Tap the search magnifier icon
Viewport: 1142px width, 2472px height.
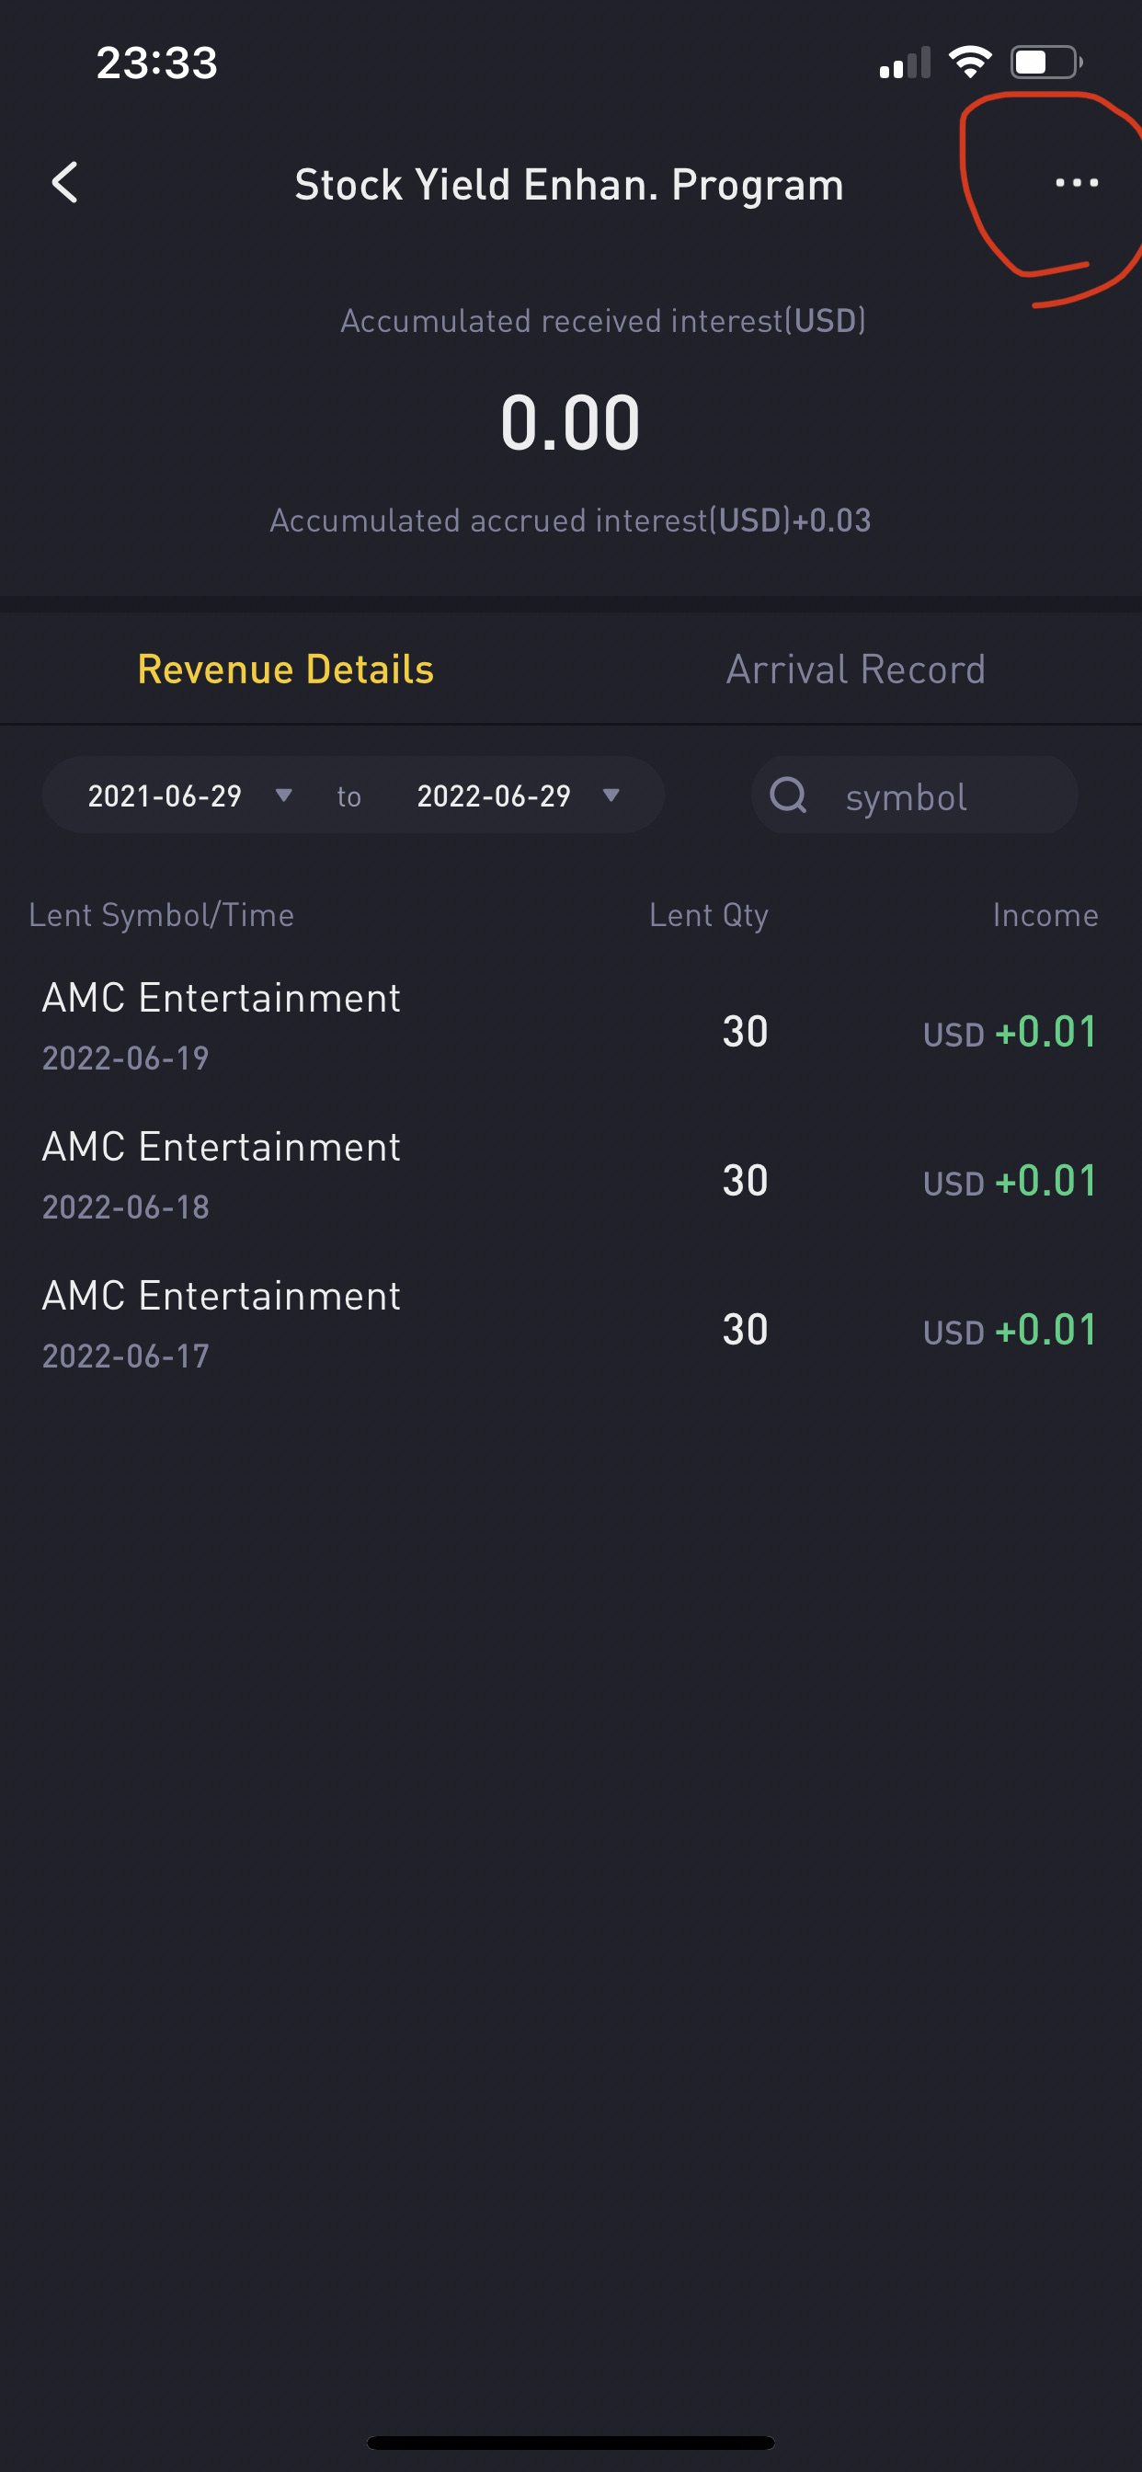788,795
